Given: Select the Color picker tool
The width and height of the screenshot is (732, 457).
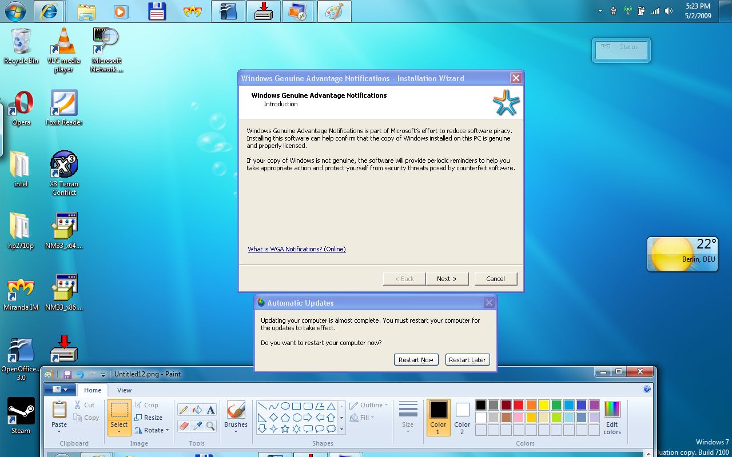Looking at the screenshot, I should (x=197, y=426).
